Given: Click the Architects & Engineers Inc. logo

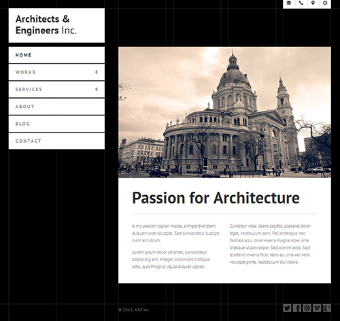Looking at the screenshot, I should 56,25.
